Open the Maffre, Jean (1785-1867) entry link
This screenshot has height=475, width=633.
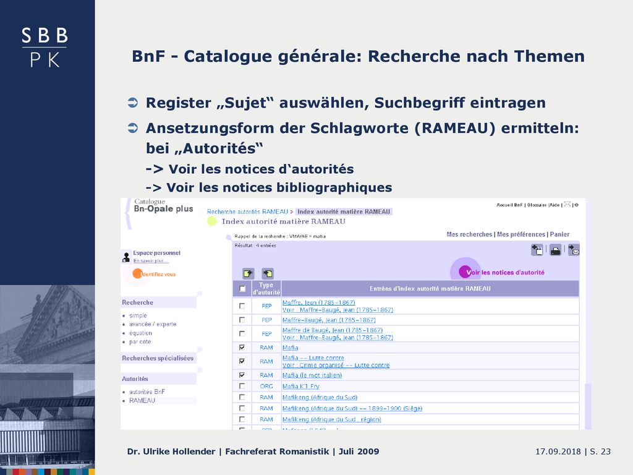[318, 302]
